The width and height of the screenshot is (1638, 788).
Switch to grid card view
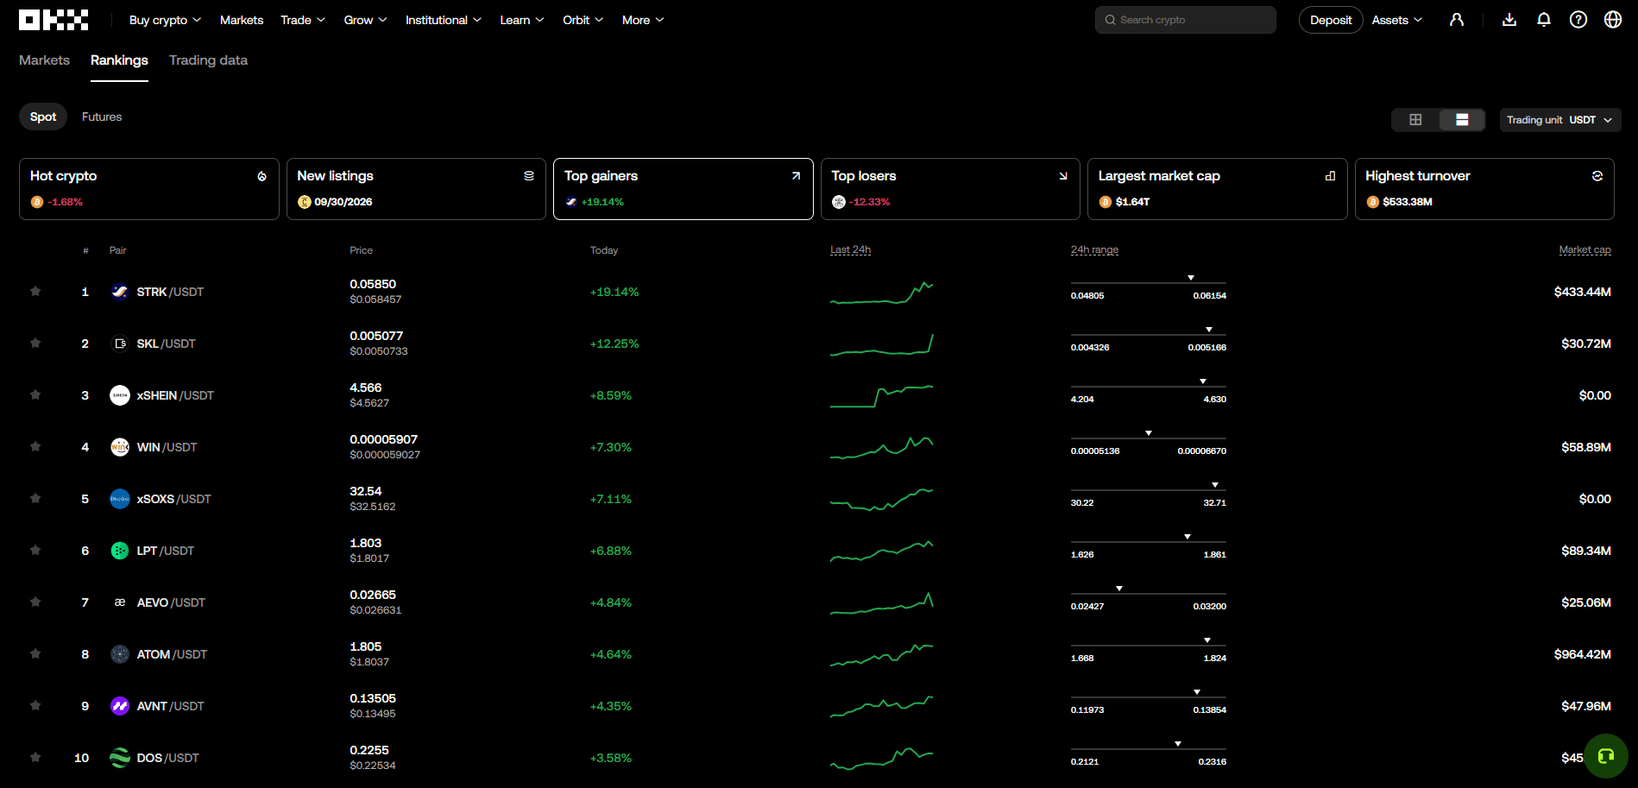(x=1415, y=120)
